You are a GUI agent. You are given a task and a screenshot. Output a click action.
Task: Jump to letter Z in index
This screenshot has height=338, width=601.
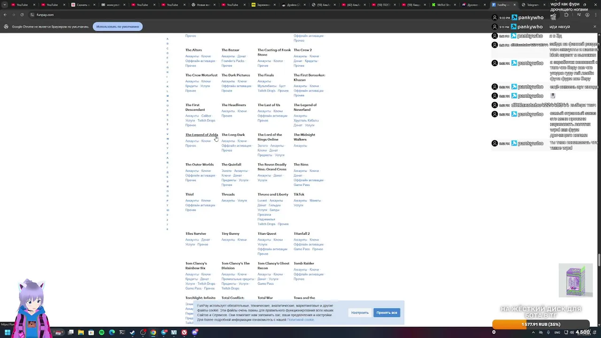(168, 153)
